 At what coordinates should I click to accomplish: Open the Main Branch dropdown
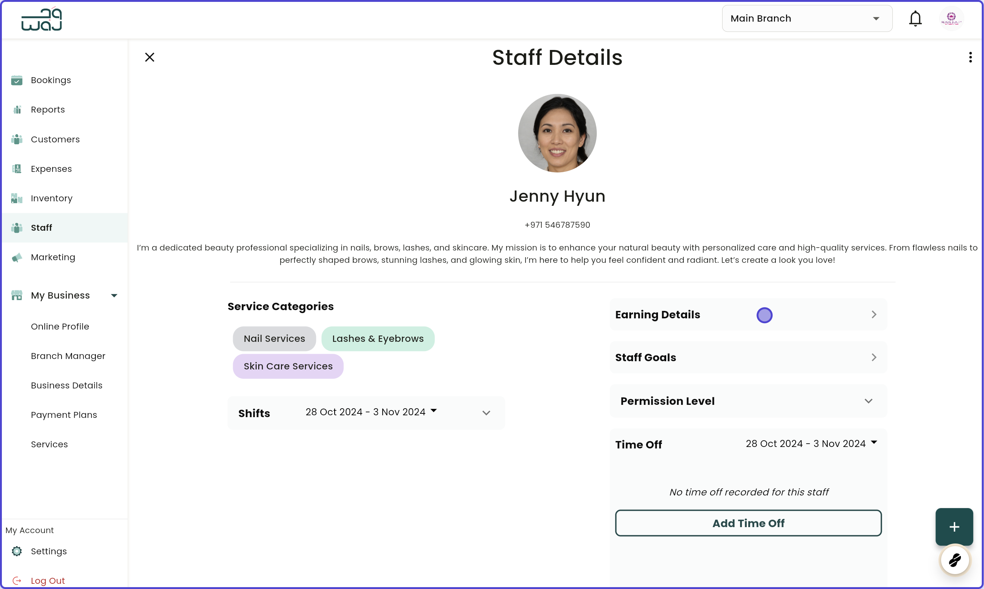click(806, 18)
